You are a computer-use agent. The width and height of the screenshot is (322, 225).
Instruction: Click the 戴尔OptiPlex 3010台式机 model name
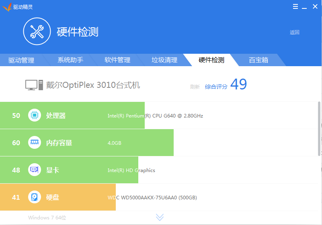coord(93,85)
